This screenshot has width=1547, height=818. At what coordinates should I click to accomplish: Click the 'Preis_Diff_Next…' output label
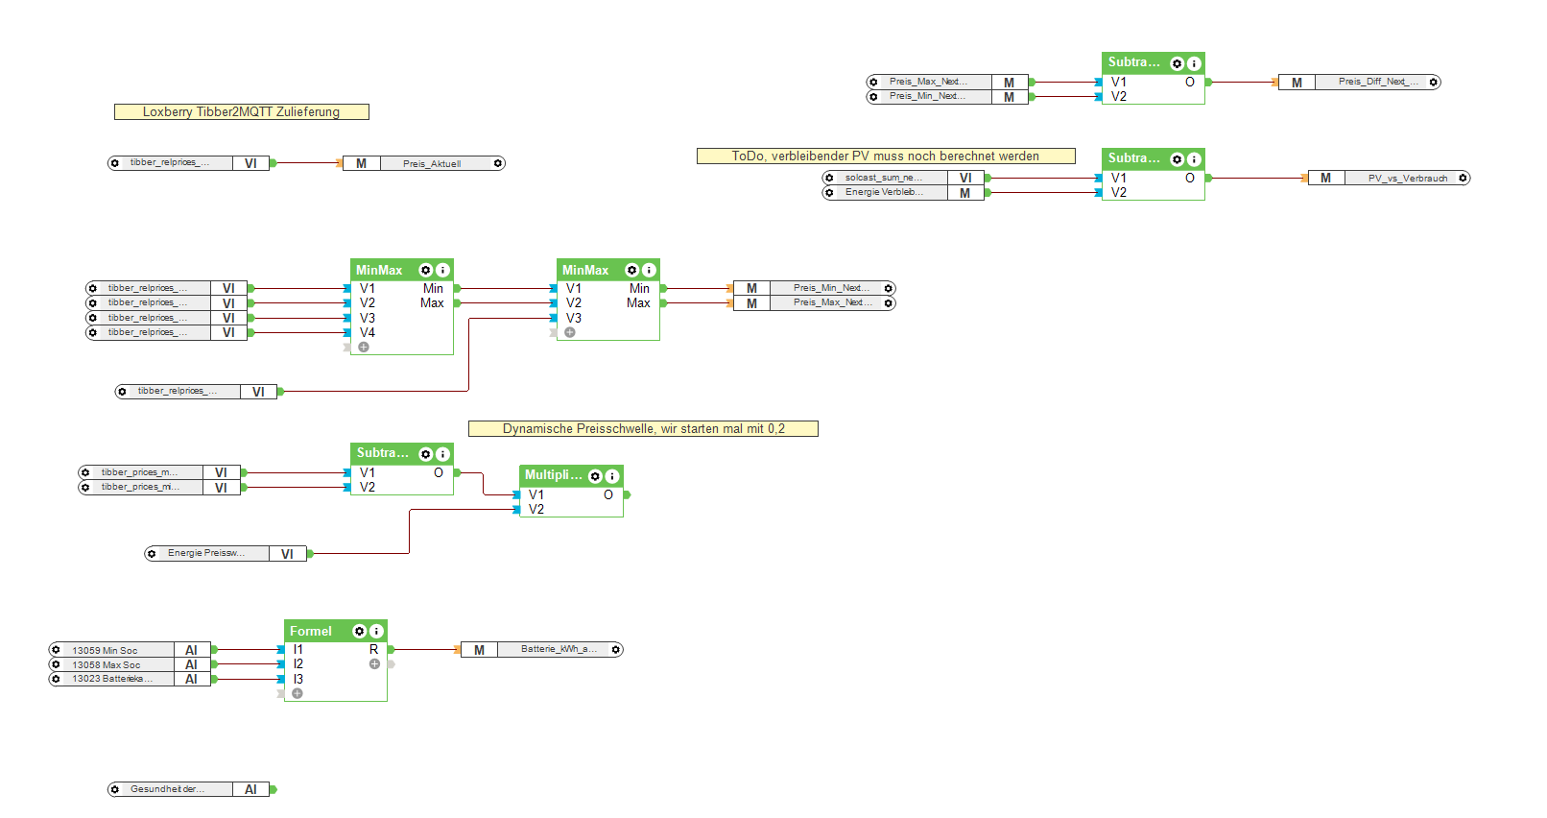(x=1378, y=83)
